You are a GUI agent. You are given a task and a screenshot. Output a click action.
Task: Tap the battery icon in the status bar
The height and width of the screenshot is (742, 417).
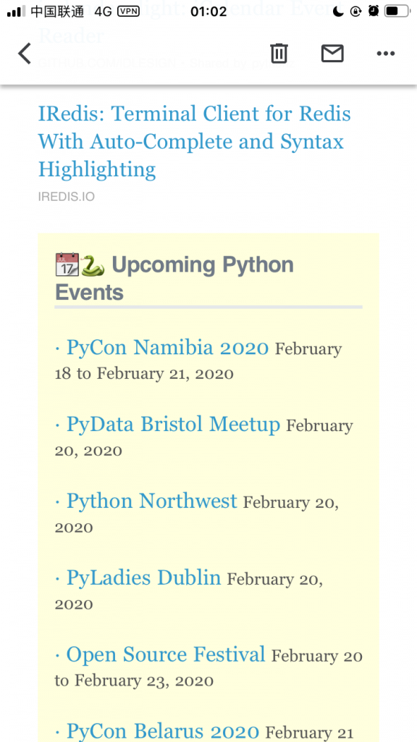click(397, 11)
